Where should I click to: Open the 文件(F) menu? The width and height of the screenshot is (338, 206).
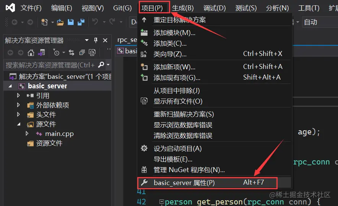pyautogui.click(x=31, y=8)
